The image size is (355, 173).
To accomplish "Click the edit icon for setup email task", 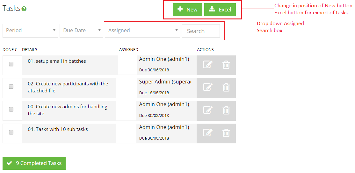I will 208,65.
